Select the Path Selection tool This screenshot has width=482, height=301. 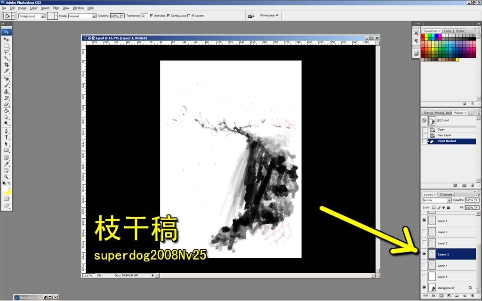[6, 144]
